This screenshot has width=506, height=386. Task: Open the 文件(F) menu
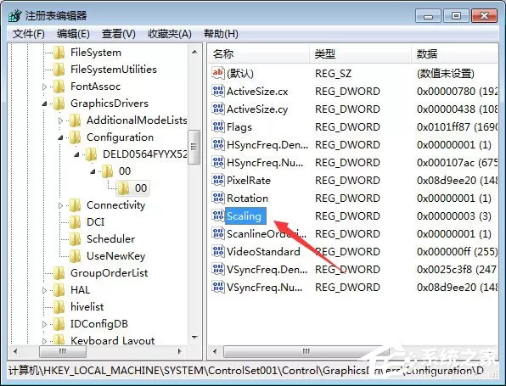point(28,34)
